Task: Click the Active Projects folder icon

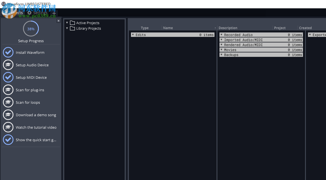Action: coord(73,23)
